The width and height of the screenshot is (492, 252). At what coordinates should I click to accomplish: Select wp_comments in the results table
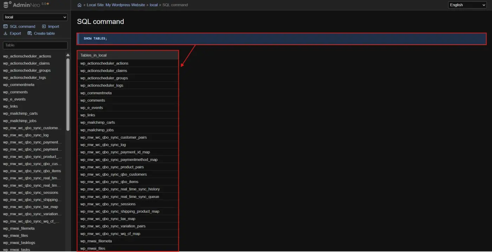tap(128, 101)
